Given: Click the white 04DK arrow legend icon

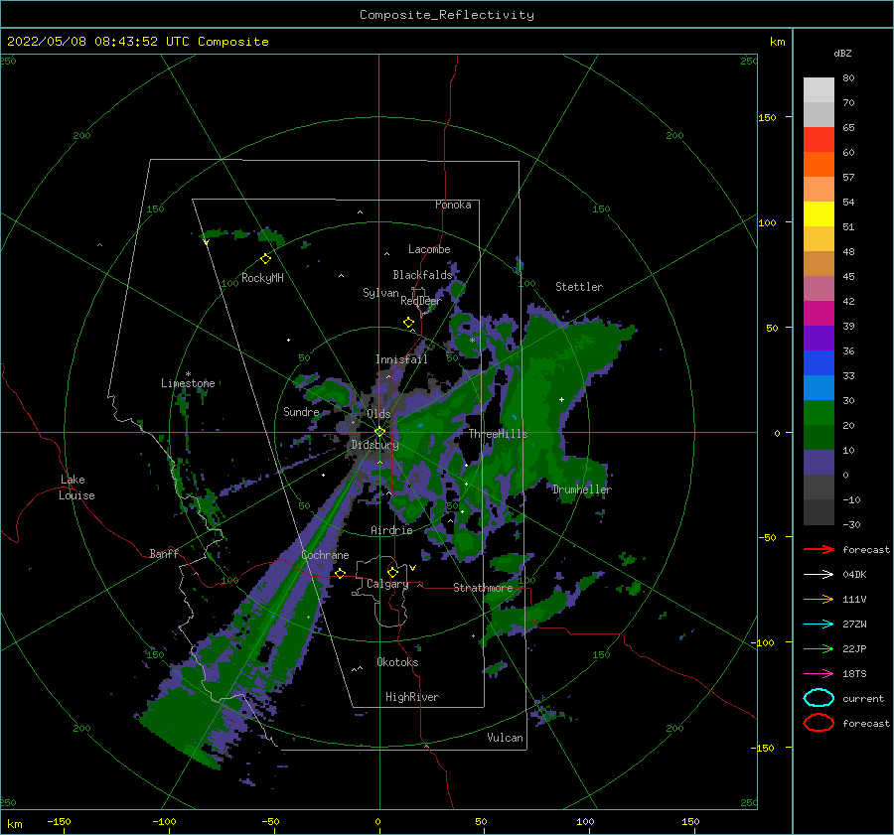Looking at the screenshot, I should pyautogui.click(x=819, y=575).
